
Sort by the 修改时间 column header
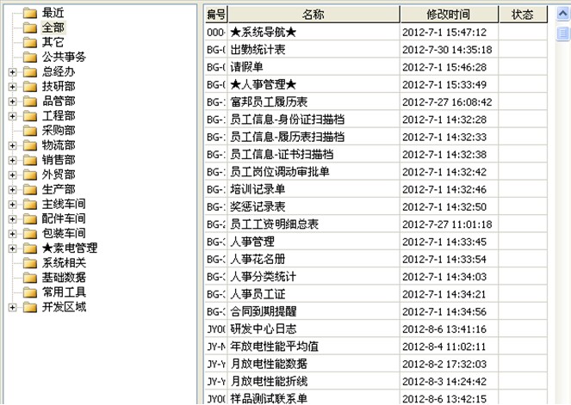point(448,15)
